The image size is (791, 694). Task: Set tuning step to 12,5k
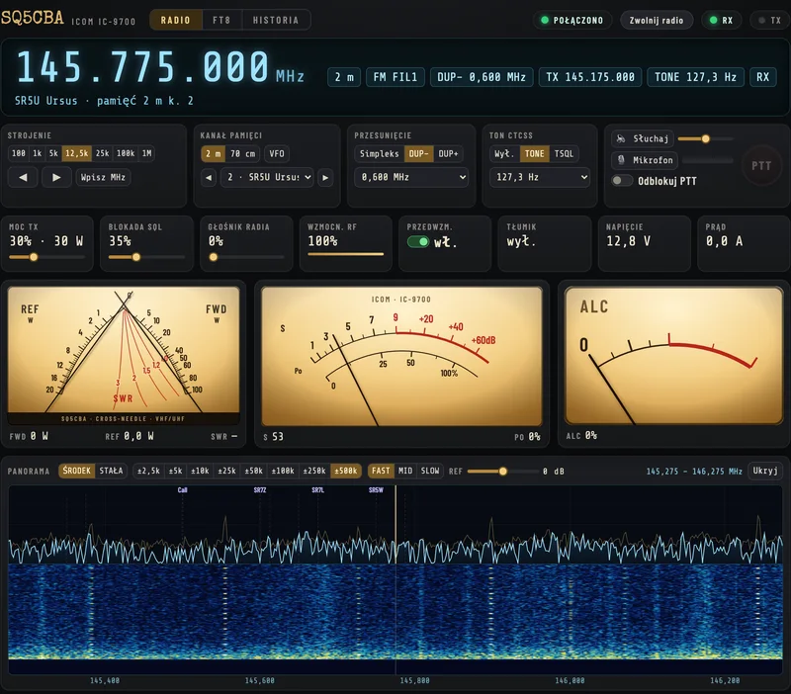pos(77,153)
